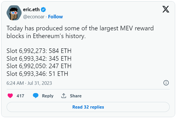
Task: Click the Slot 6,993,346: 51 ETH line
Action: pos(37,74)
